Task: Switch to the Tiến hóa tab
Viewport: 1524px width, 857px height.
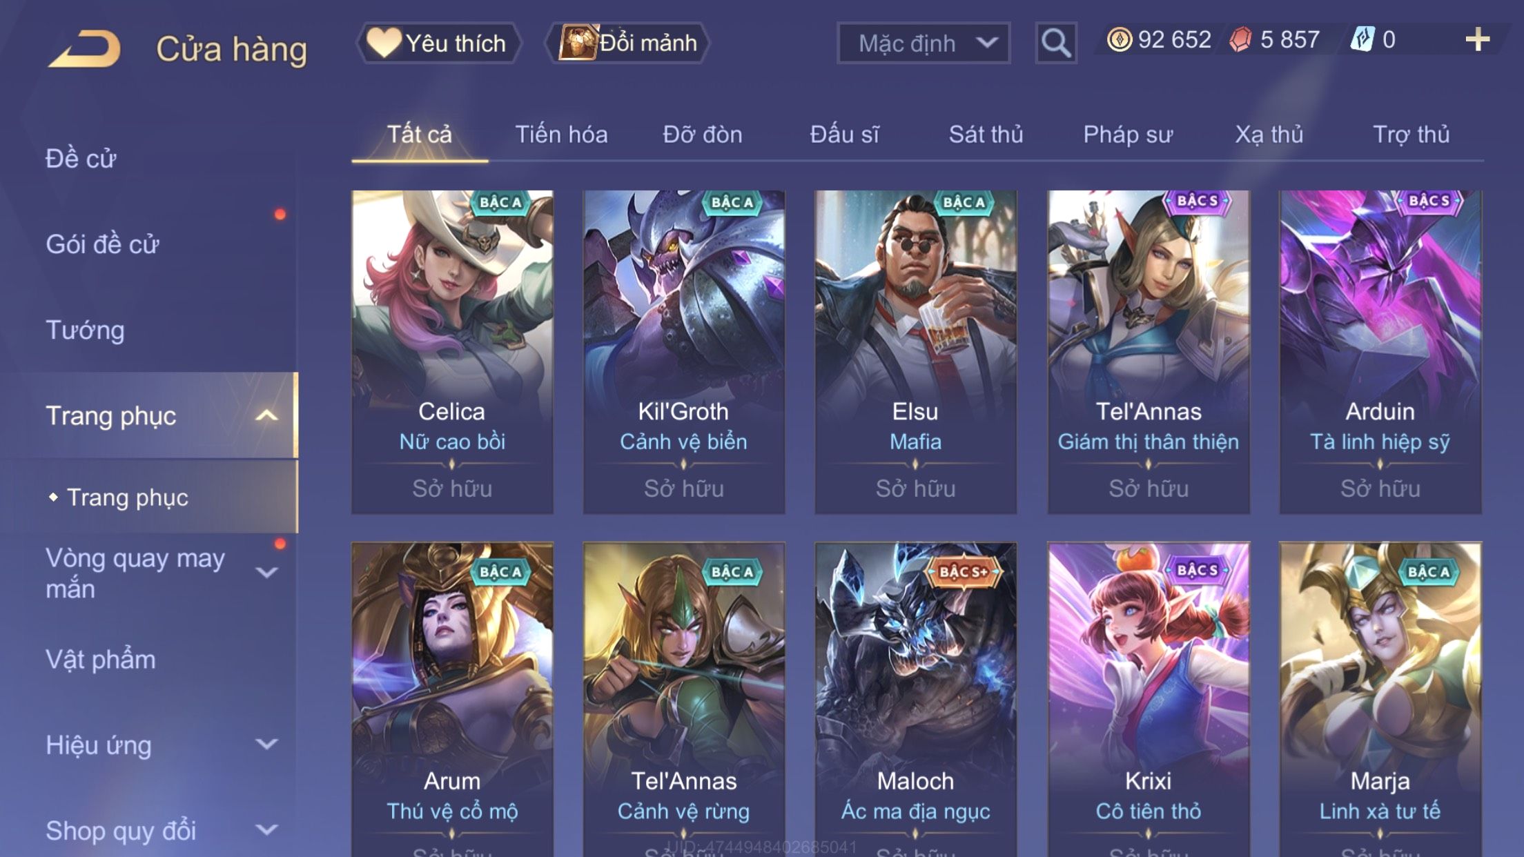Action: [x=561, y=134]
